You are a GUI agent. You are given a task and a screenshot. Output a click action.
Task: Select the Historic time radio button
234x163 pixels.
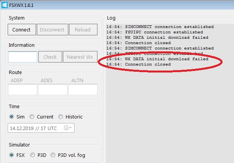61,117
